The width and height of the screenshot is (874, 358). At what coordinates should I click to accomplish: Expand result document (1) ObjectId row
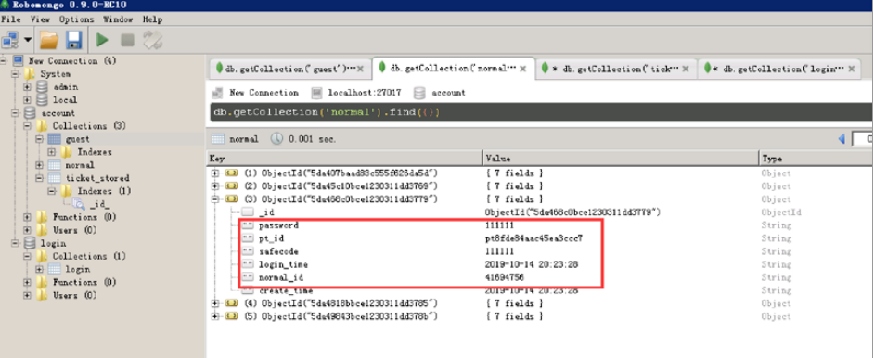point(215,173)
